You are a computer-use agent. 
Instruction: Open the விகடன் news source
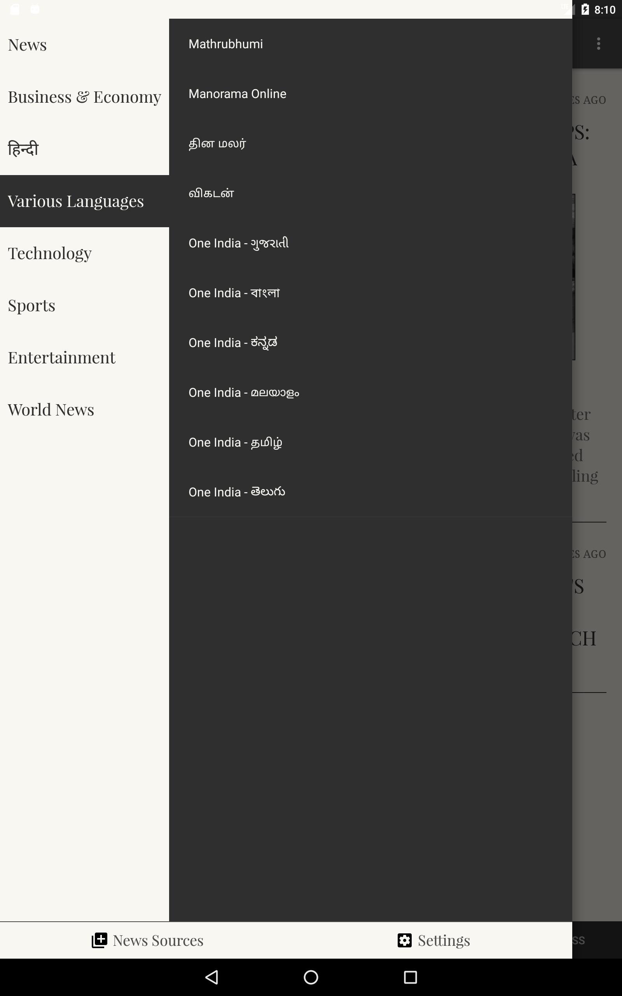pos(370,193)
